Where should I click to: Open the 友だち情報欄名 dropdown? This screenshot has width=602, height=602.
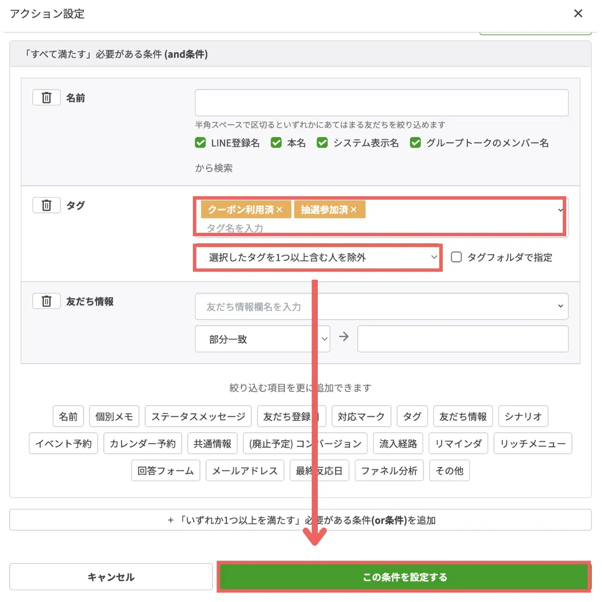381,306
